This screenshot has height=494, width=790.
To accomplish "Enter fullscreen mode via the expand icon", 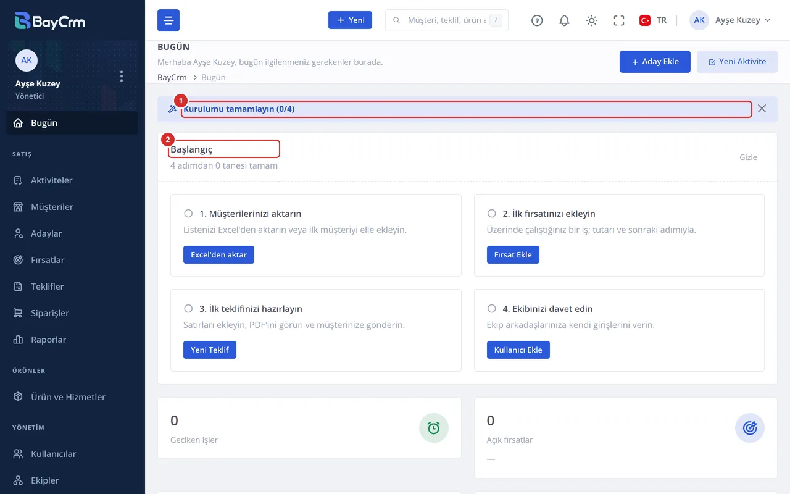I will coord(619,20).
